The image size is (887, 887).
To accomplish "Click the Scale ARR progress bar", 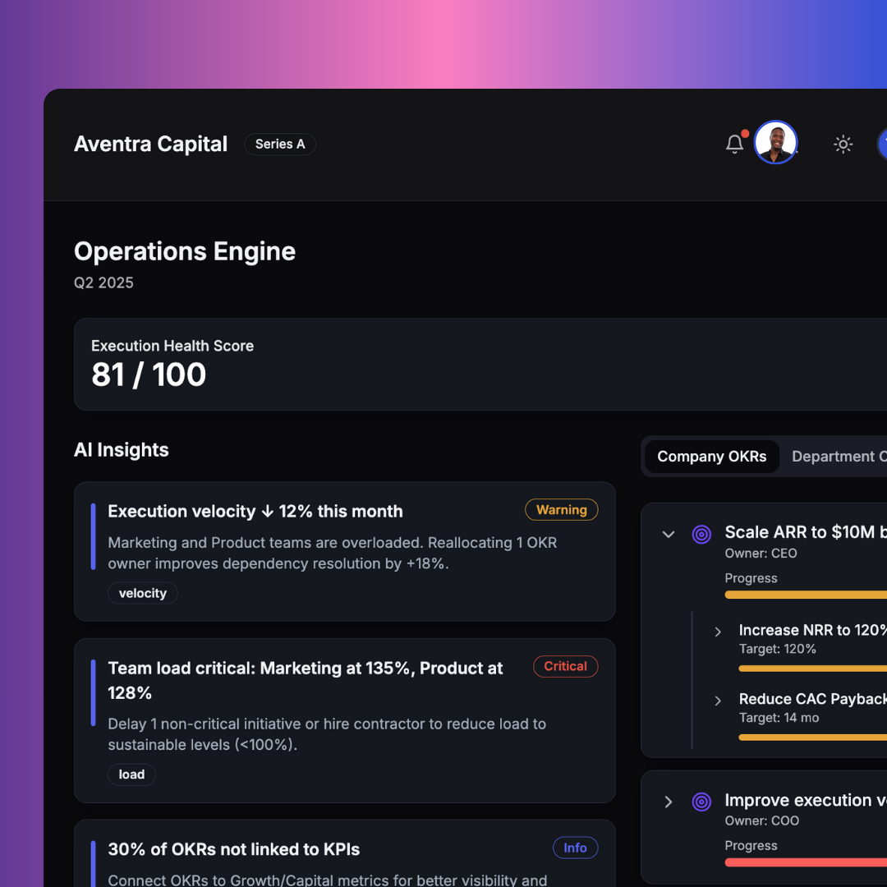I will tap(806, 595).
